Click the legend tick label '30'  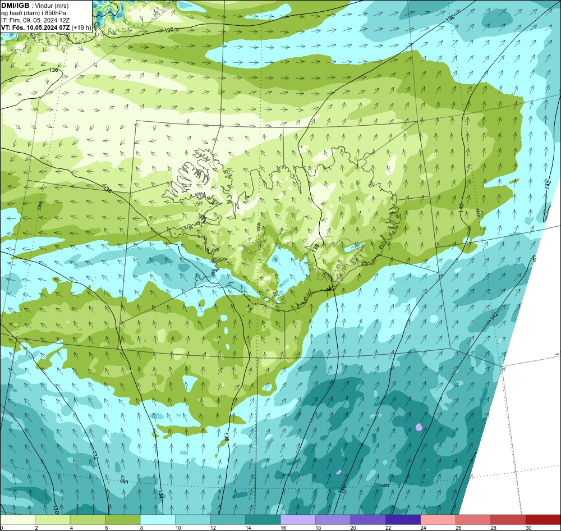pyautogui.click(x=528, y=528)
